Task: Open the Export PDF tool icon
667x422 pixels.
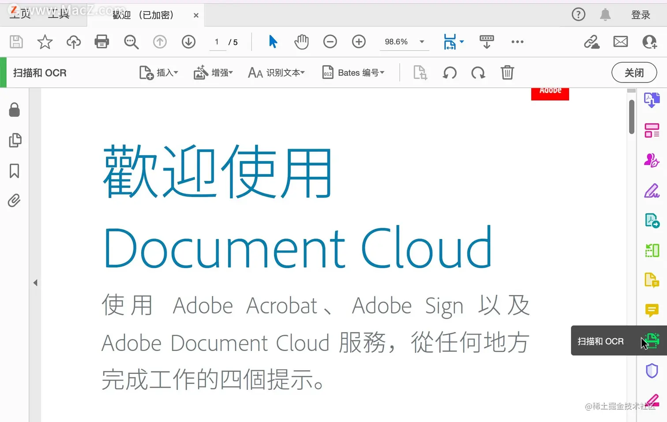Action: pyautogui.click(x=652, y=101)
